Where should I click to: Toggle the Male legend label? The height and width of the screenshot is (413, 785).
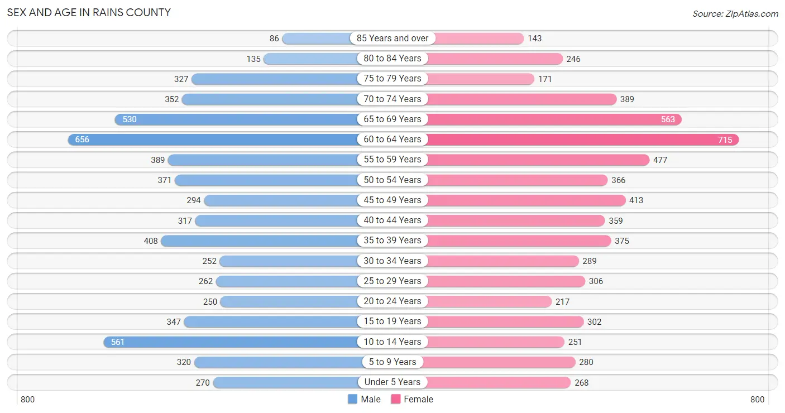click(371, 399)
